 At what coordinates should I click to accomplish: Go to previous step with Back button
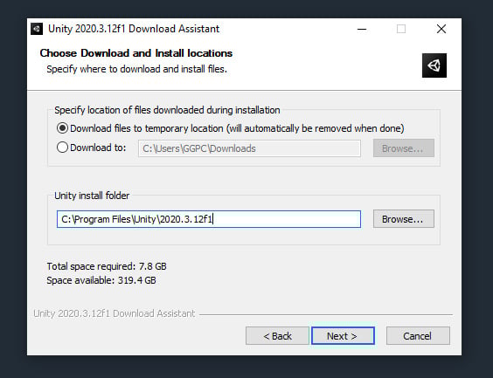277,336
